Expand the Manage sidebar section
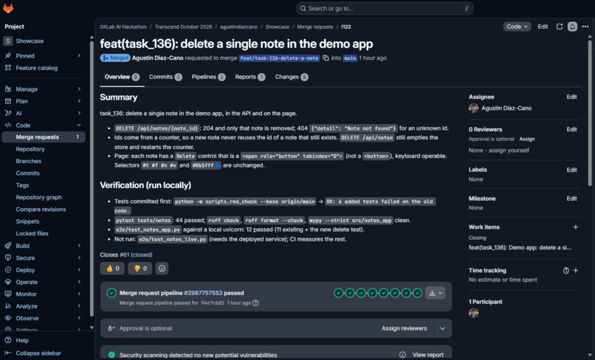 [79, 89]
